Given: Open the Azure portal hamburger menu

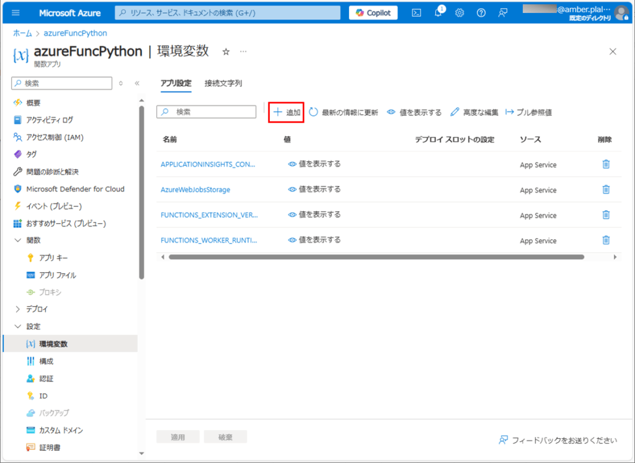Looking at the screenshot, I should (16, 12).
